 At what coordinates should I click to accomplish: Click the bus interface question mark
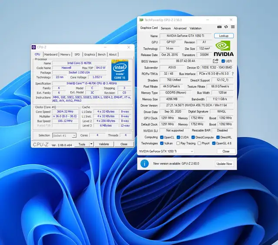(233, 73)
